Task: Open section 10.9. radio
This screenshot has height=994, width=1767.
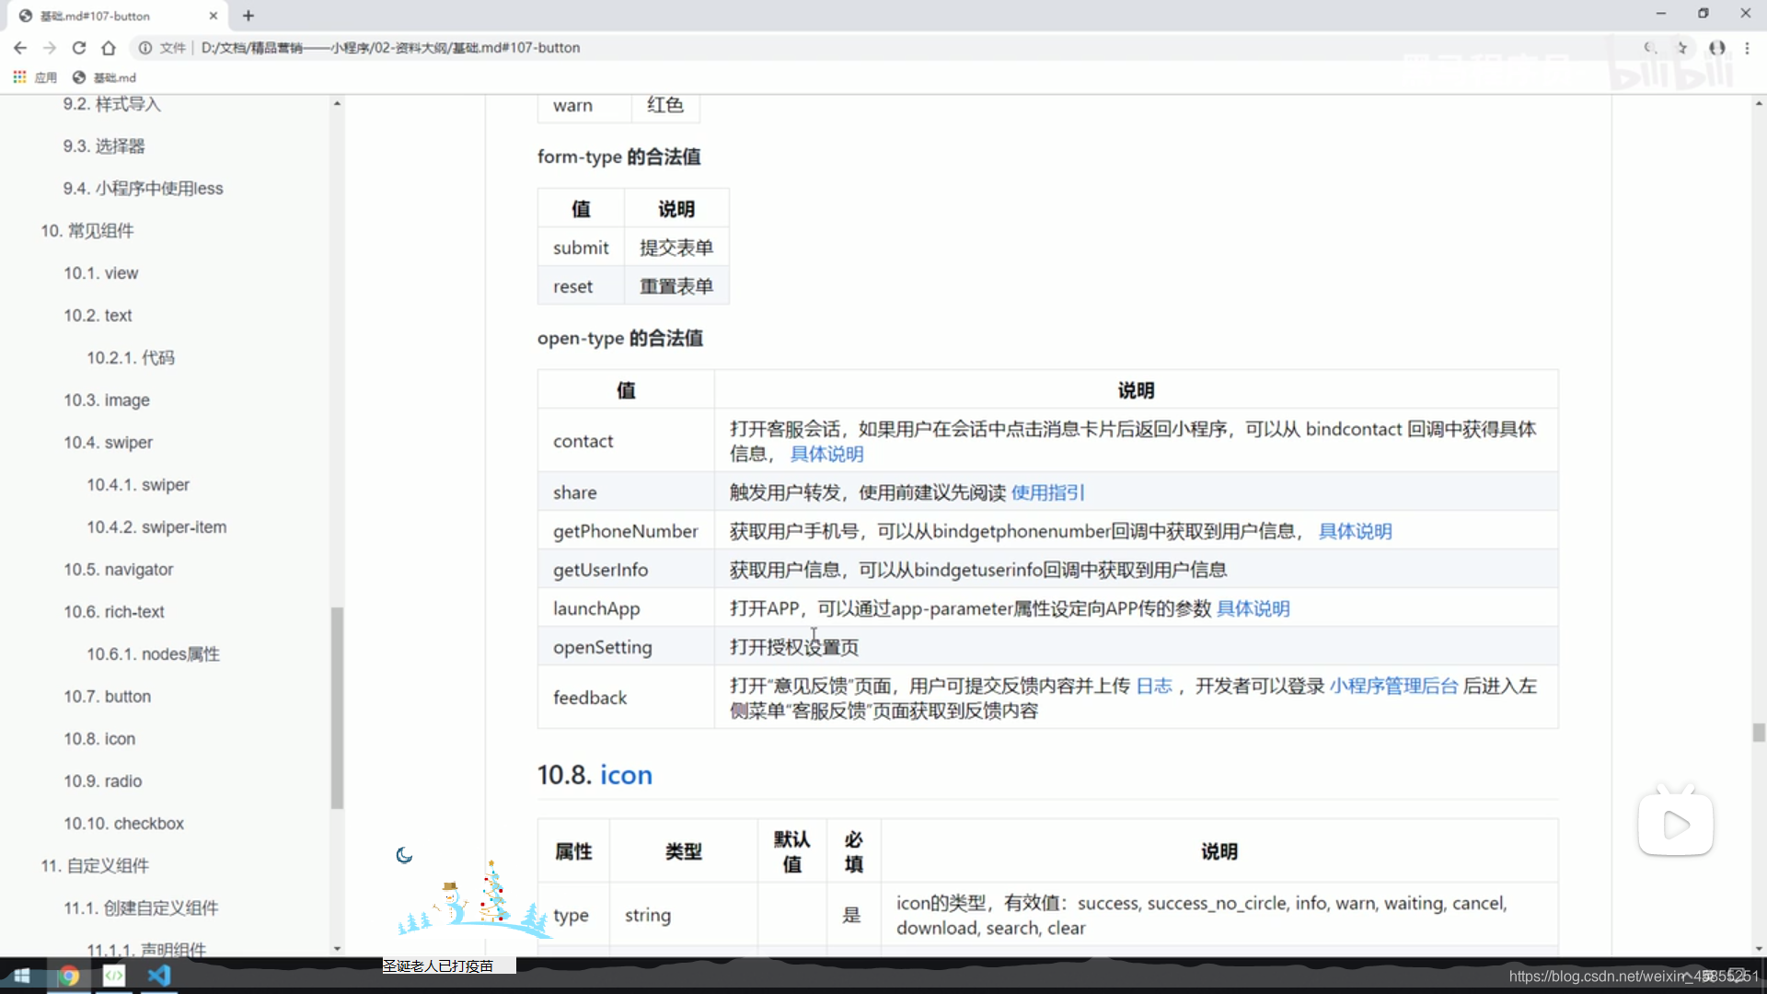Action: (x=103, y=781)
